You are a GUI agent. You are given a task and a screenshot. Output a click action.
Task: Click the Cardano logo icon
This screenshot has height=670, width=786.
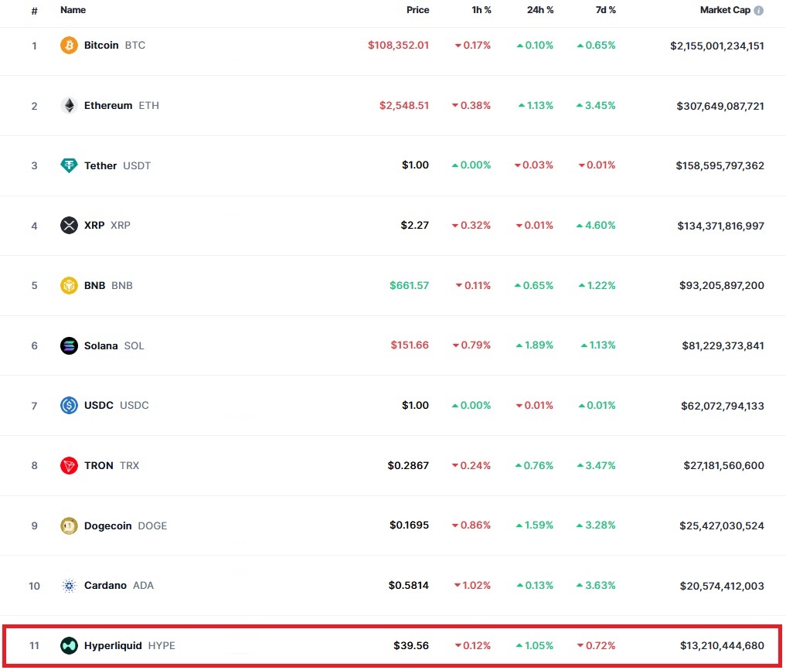70,585
